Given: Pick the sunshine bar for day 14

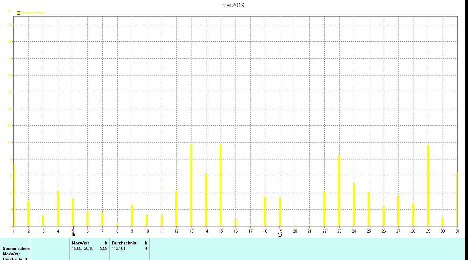Looking at the screenshot, I should coord(206,200).
